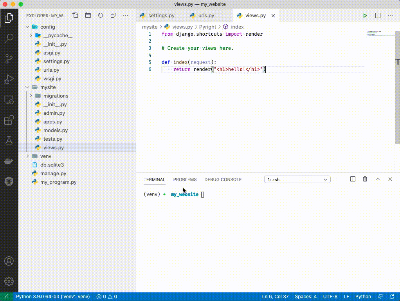400x301 pixels.
Task: Open the terminal selector dropdown '1: zsh'
Action: [x=297, y=180]
